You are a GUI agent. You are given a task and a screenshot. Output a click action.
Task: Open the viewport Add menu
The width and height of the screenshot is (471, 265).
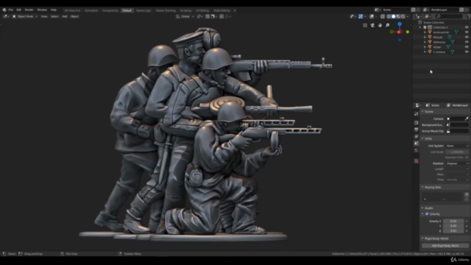65,16
